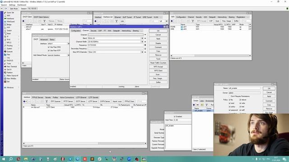Viewport: 289px width, 162px height.
Task: Toggle read policy checkbox
Action: click(x=230, y=103)
